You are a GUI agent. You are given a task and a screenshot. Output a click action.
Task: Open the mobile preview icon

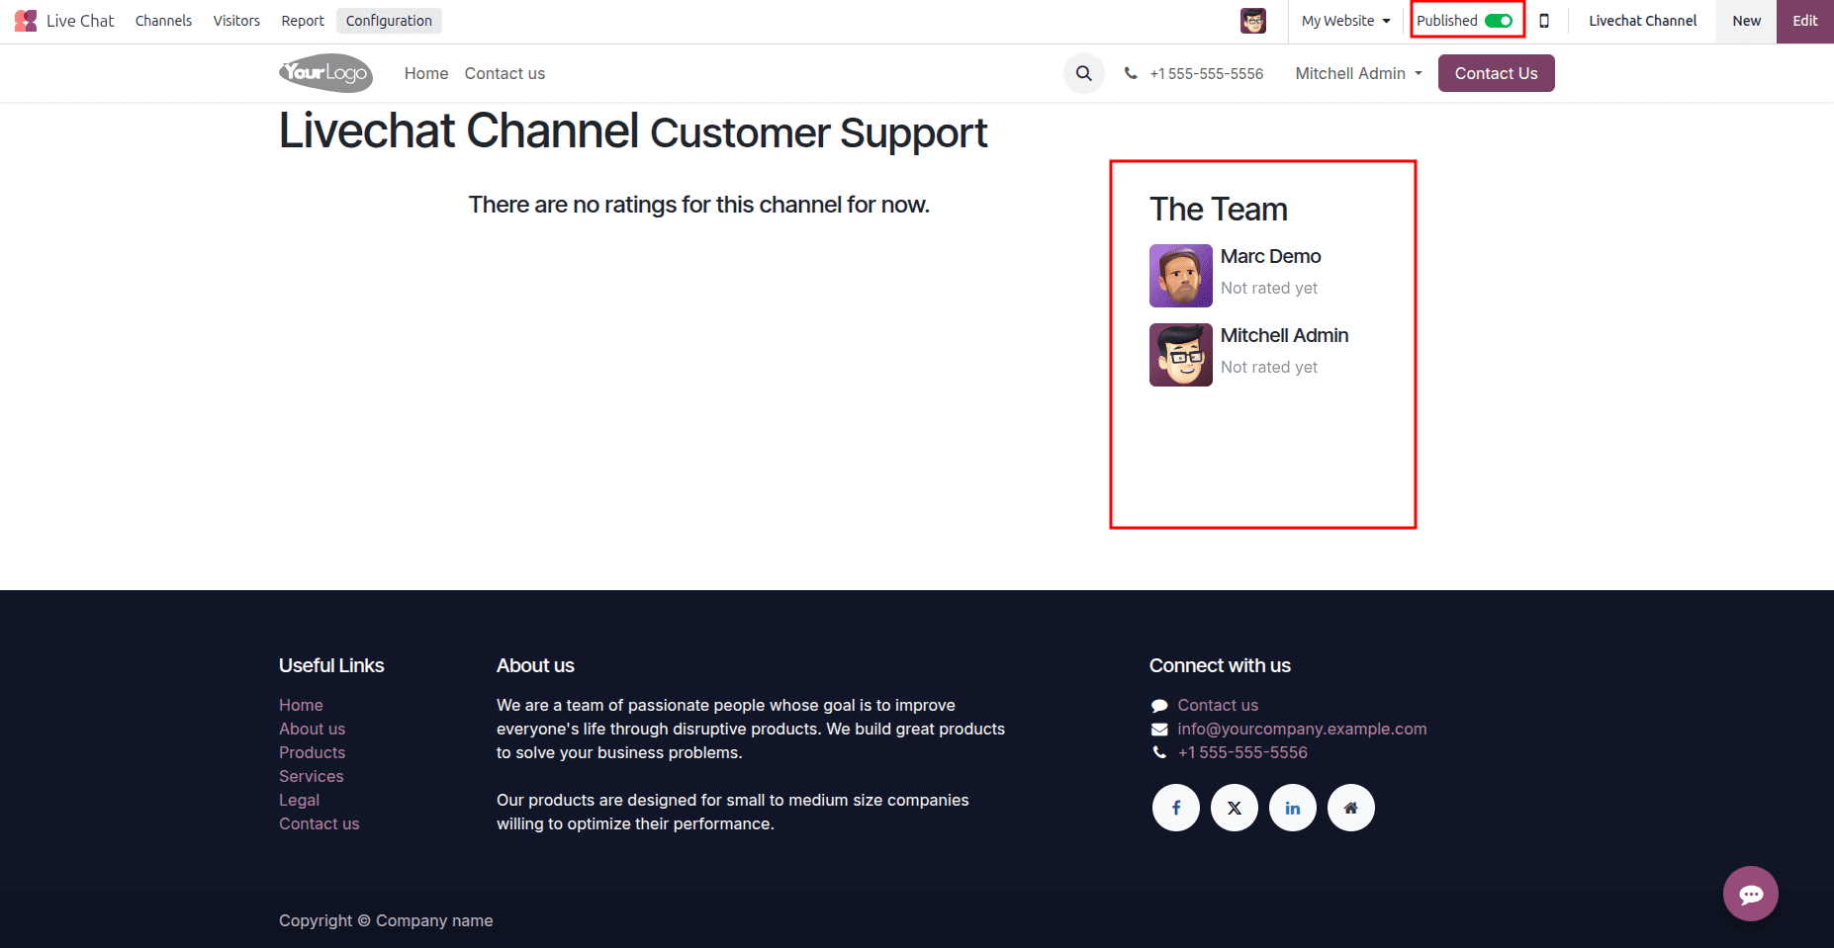(x=1544, y=20)
